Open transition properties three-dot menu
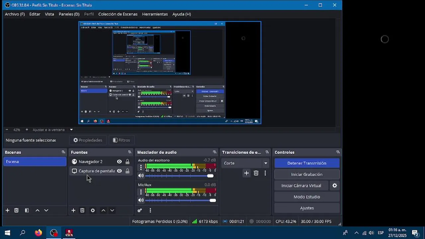This screenshot has width=425, height=239. [265, 173]
